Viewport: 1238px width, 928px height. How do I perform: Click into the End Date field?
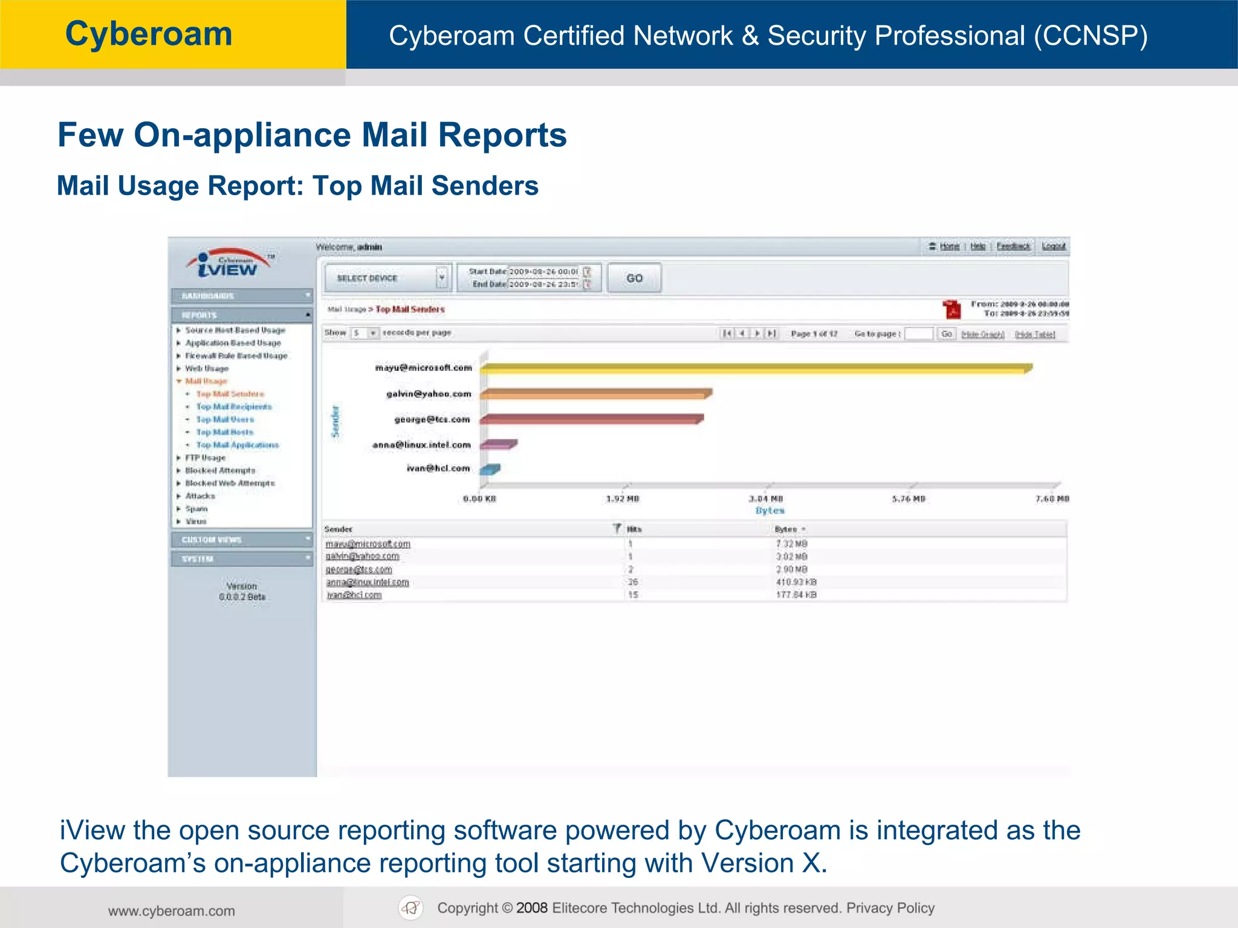(x=543, y=285)
